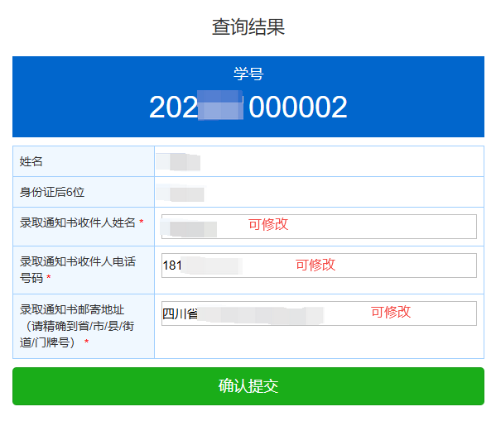Focus the phone number field starting with 181
Screen dimensions: 496x421
[x=319, y=266]
